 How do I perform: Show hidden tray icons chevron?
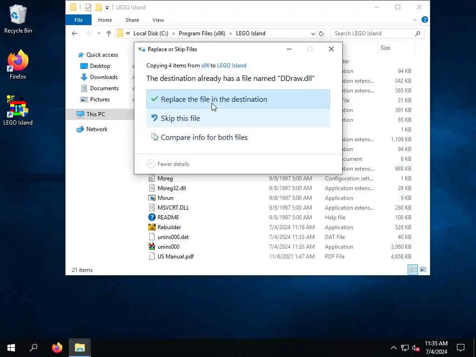click(393, 348)
